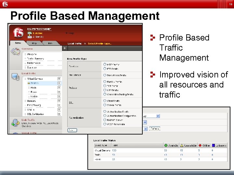Switch to the Menu tab
The image size is (234, 175).
pos(18,43)
